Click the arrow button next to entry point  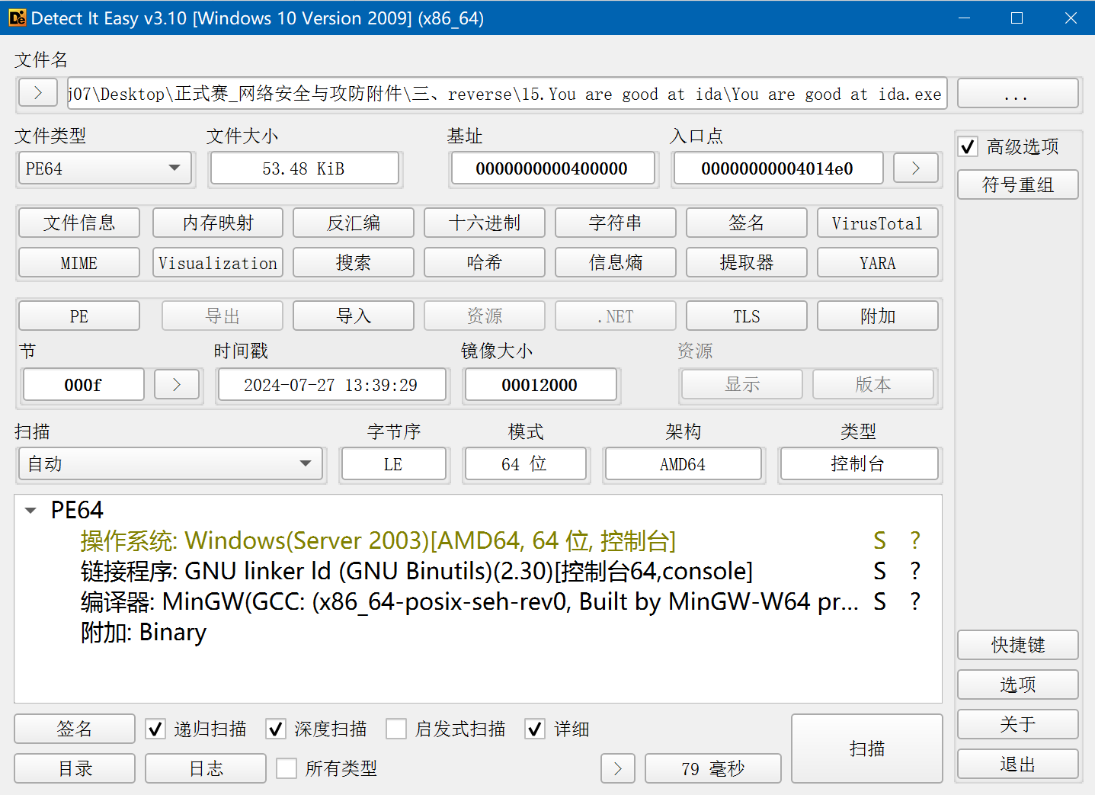[x=915, y=168]
